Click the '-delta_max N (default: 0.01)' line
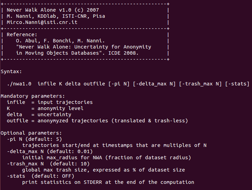Viewport: 252px width, 190px height. [x=50, y=151]
